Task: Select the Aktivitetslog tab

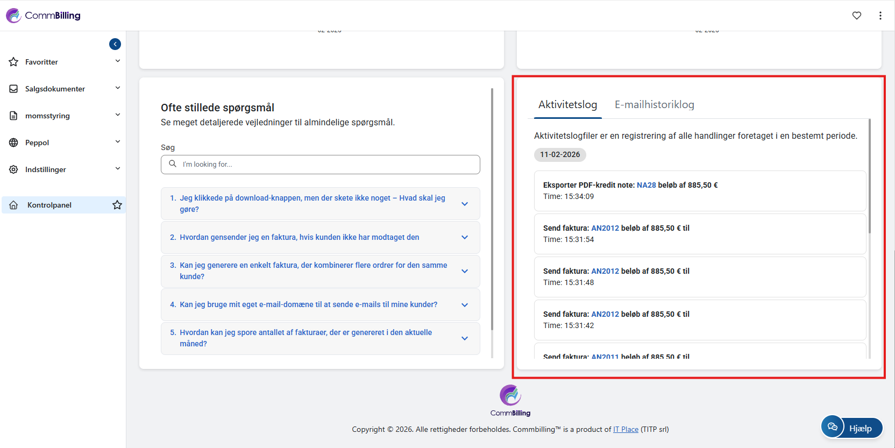Action: click(567, 104)
